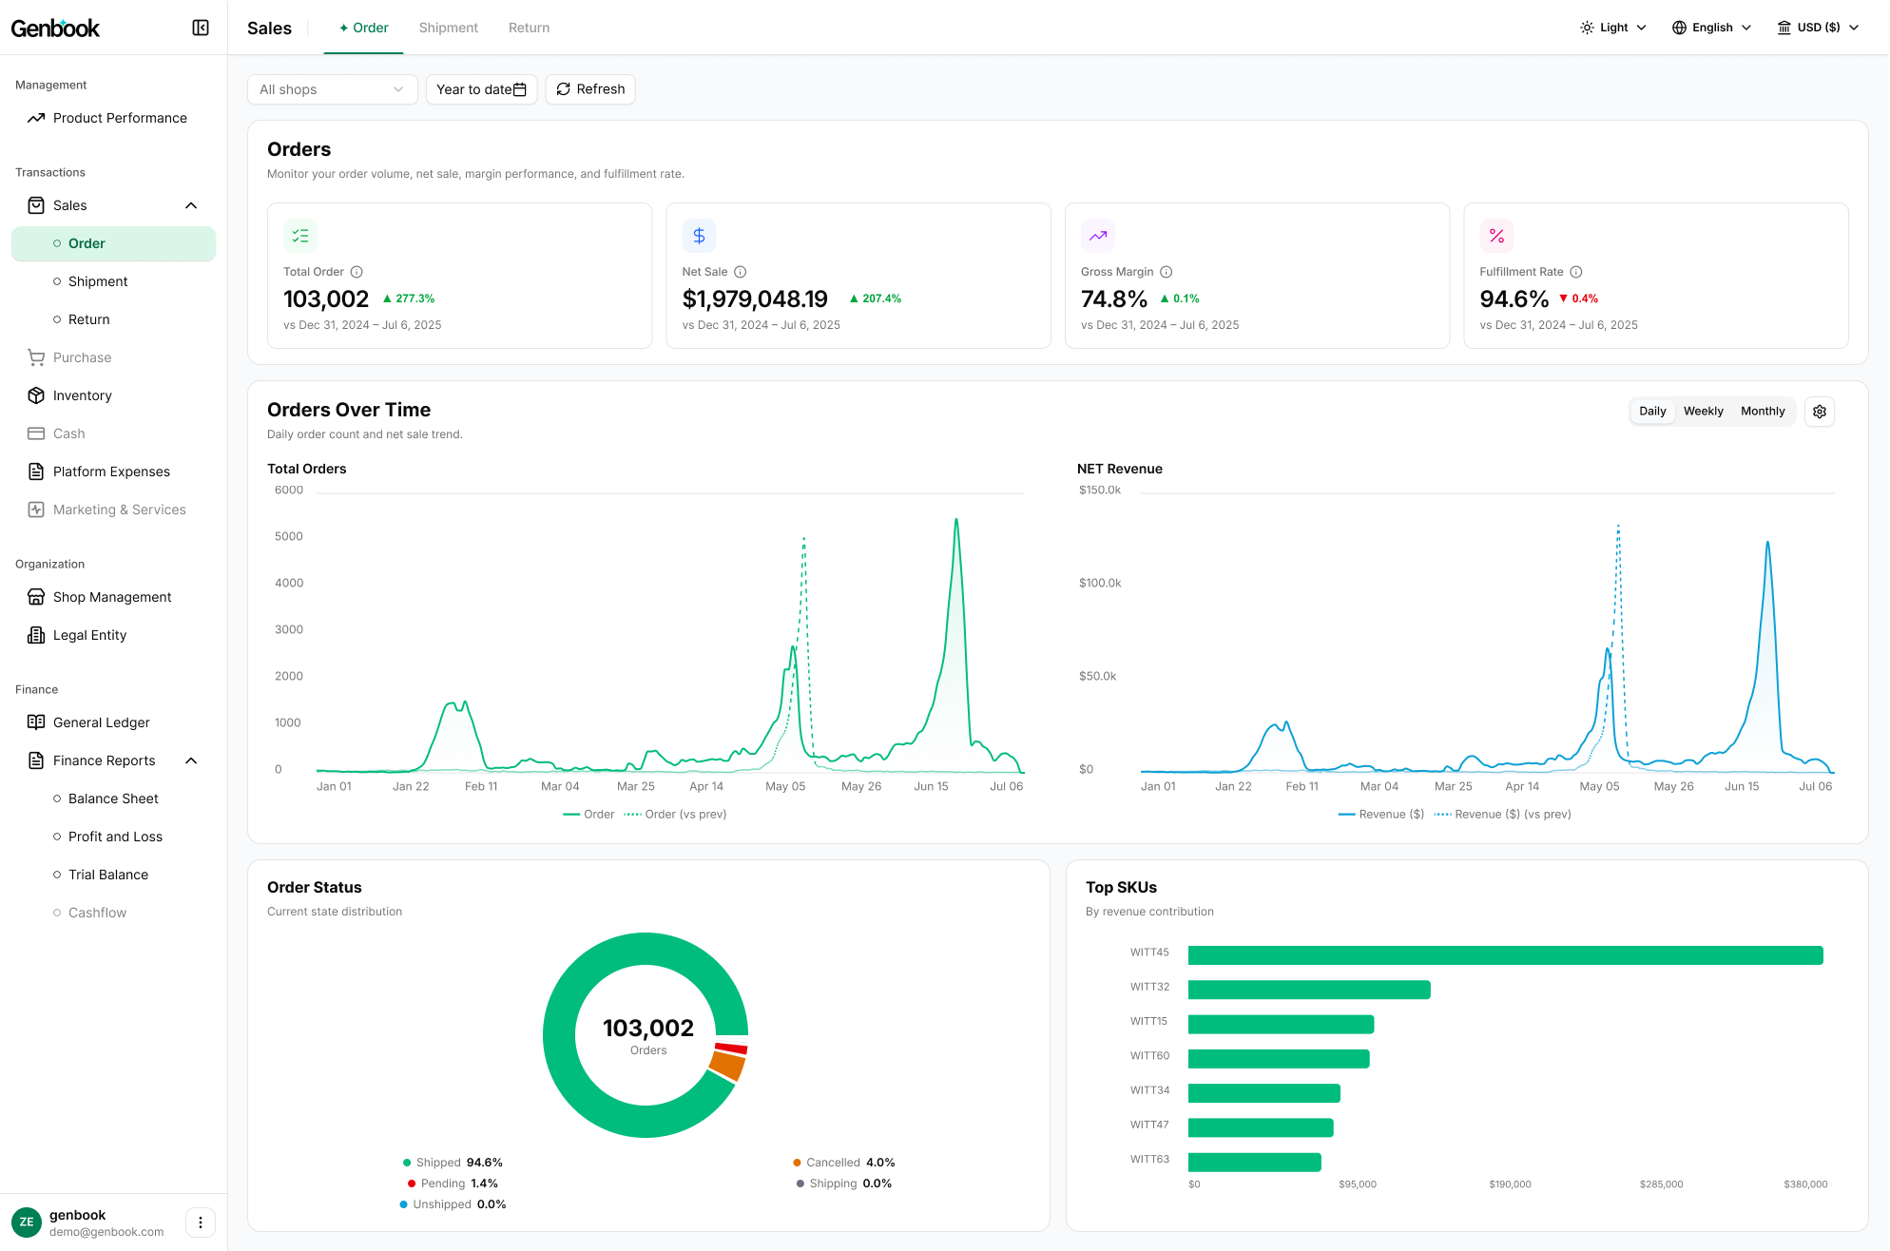The width and height of the screenshot is (1890, 1251).
Task: Switch chart to Monthly view
Action: (1762, 412)
